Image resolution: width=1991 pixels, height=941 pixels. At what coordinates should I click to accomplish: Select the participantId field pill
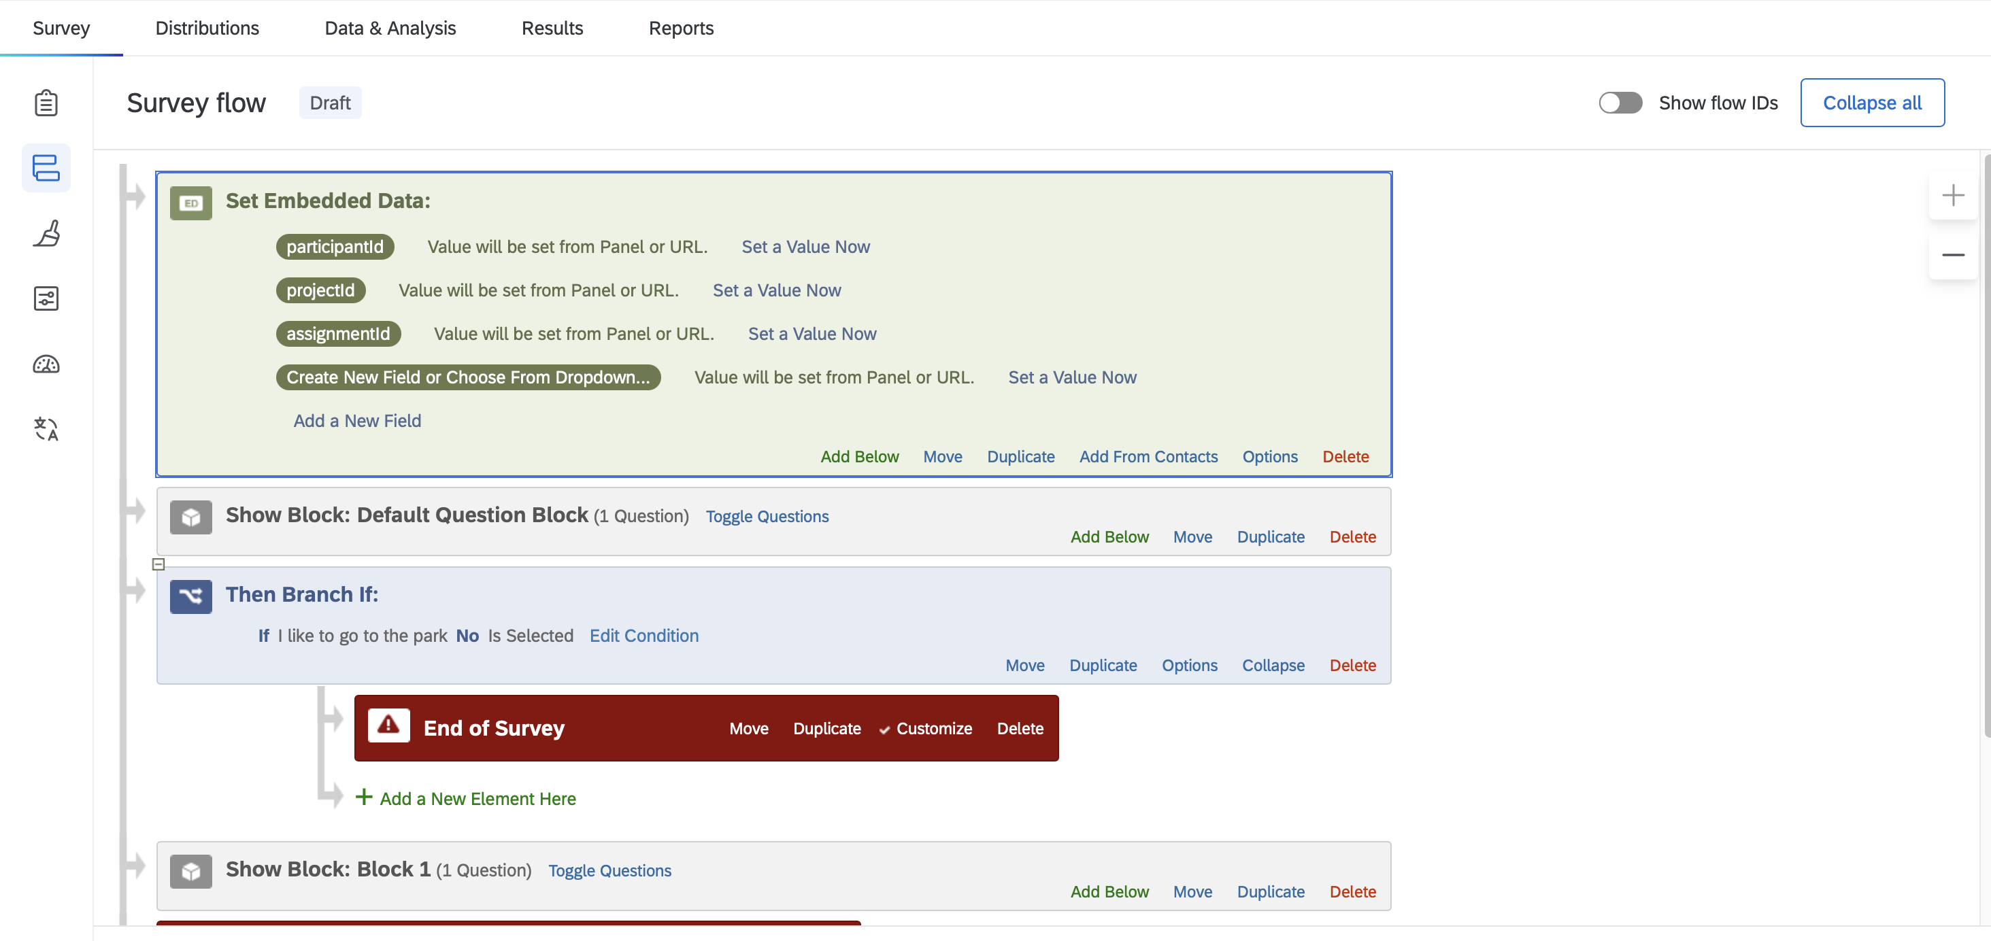335,246
